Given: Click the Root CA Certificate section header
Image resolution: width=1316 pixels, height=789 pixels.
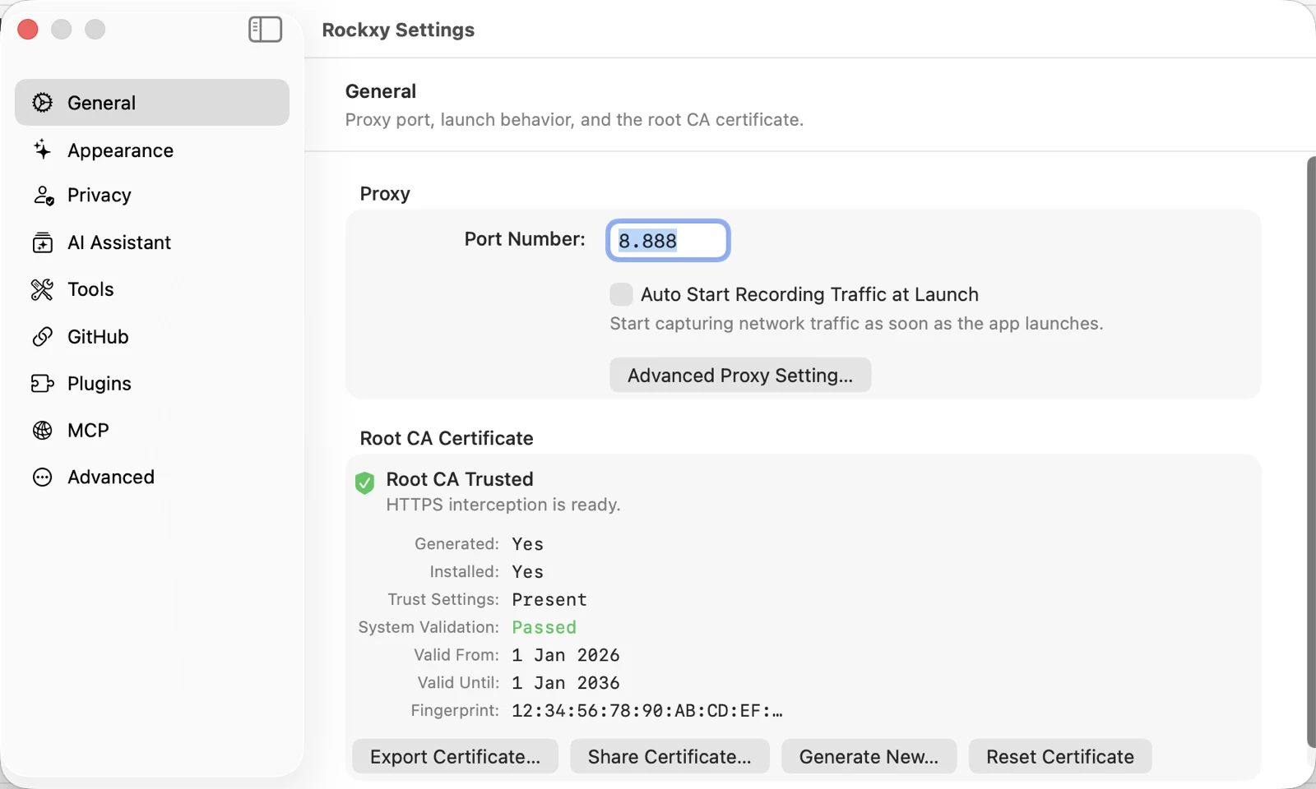Looking at the screenshot, I should tap(447, 438).
